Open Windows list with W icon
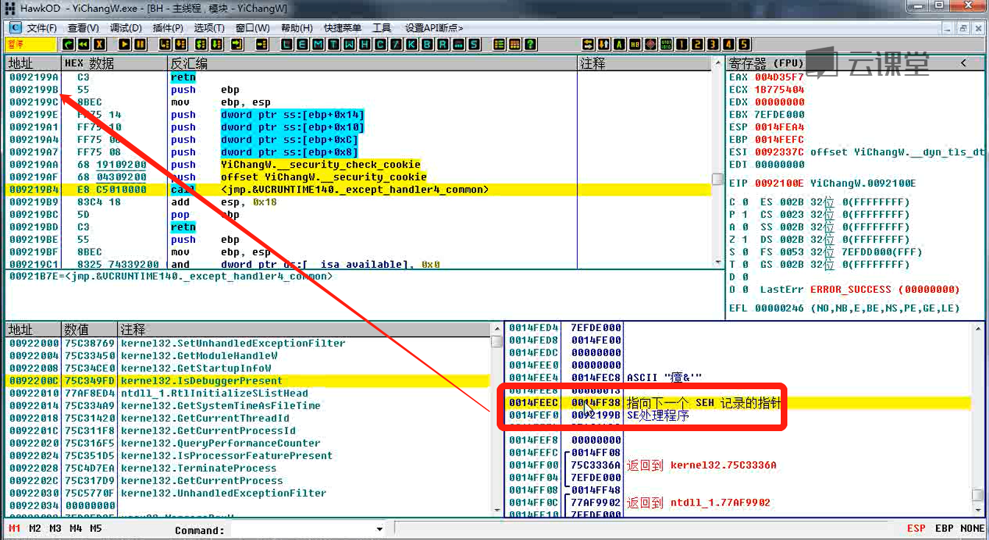This screenshot has width=989, height=540. point(350,44)
